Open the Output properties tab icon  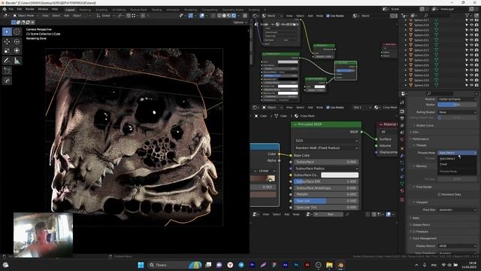(402, 118)
